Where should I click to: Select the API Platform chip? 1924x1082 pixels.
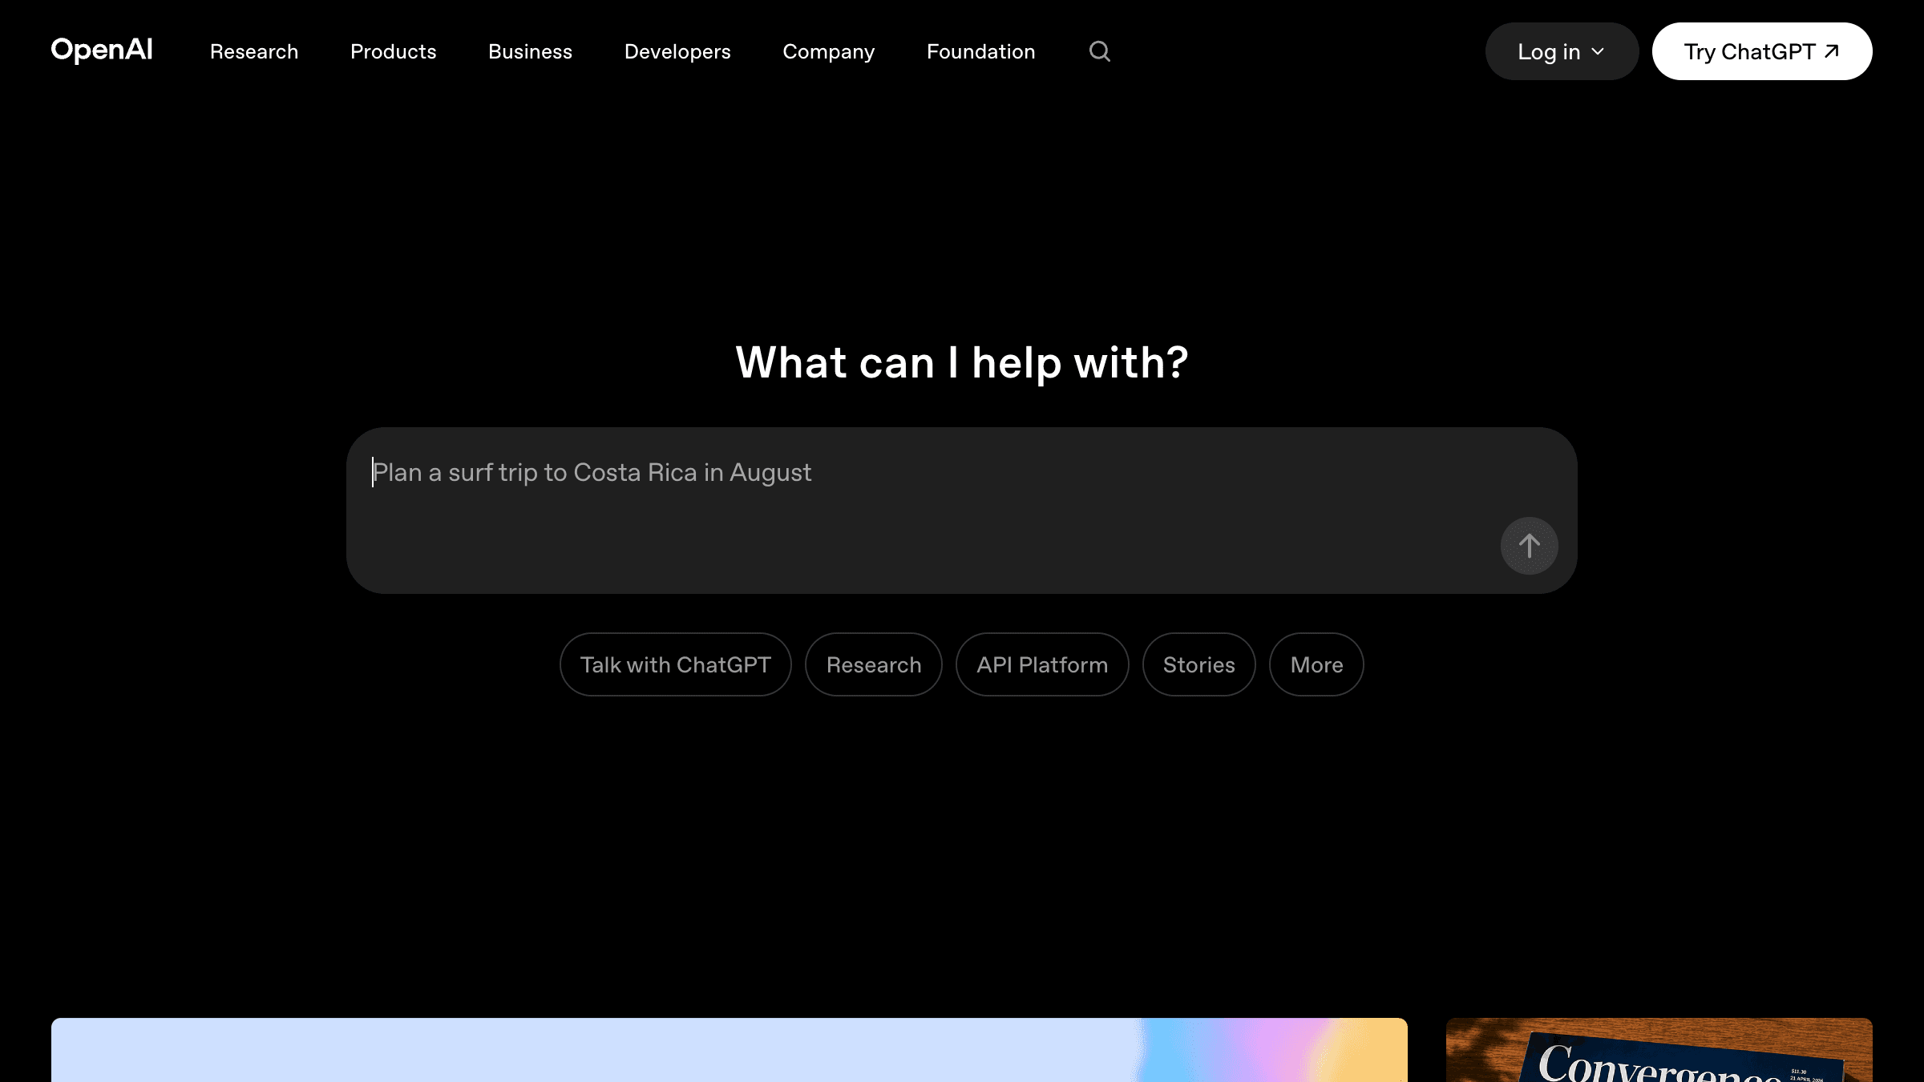coord(1042,664)
